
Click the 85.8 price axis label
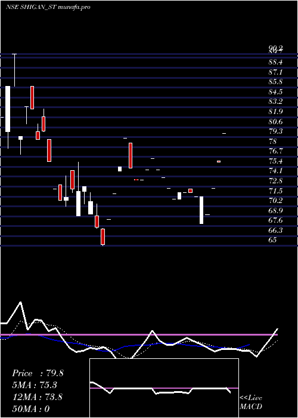(275, 82)
